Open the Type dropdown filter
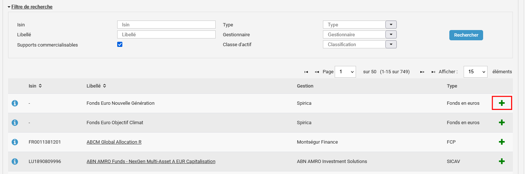Image resolution: width=525 pixels, height=174 pixels. pos(391,25)
